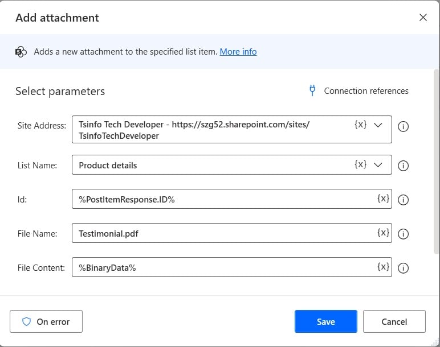The height and width of the screenshot is (347, 440).
Task: Insert variable in Id field
Action: coord(383,199)
